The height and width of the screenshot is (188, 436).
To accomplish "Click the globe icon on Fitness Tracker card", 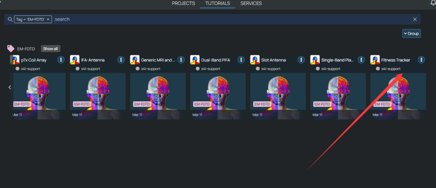I will pyautogui.click(x=378, y=69).
